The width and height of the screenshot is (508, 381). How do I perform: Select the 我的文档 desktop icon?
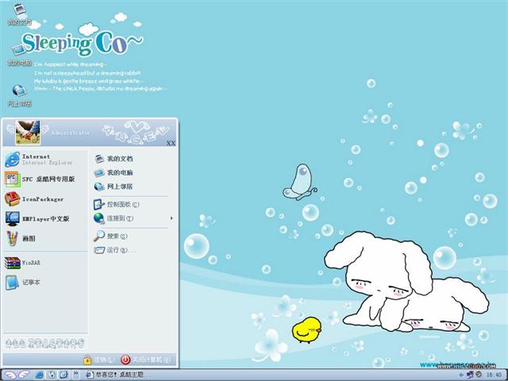19,14
